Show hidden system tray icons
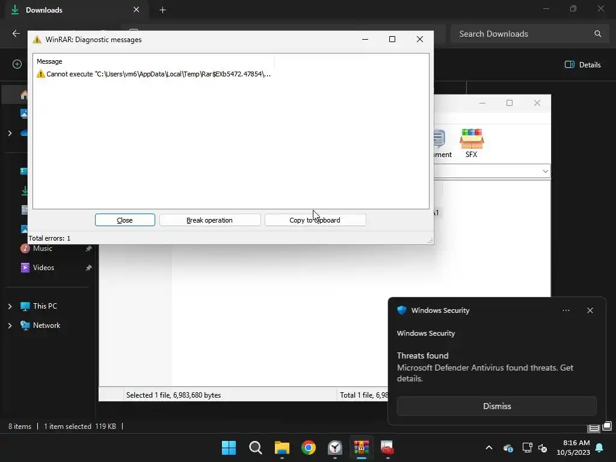 coord(488,448)
